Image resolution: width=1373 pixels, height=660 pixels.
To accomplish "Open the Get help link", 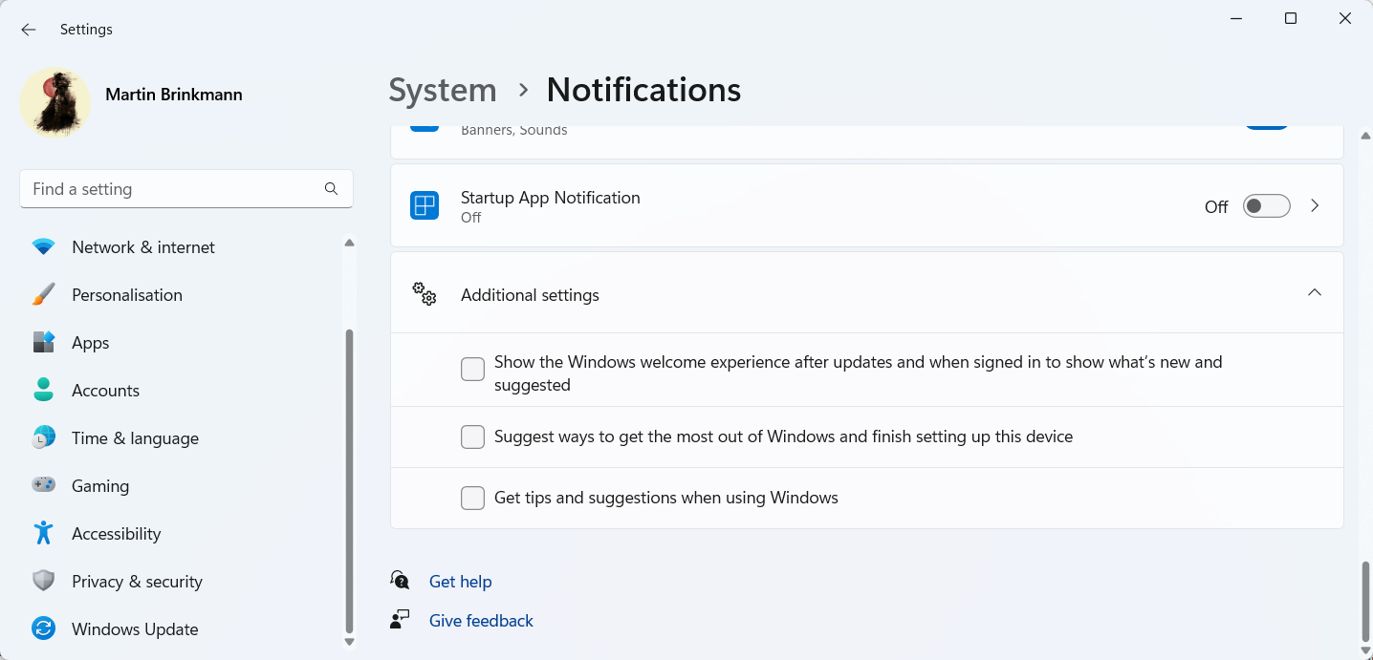I will click(x=461, y=581).
